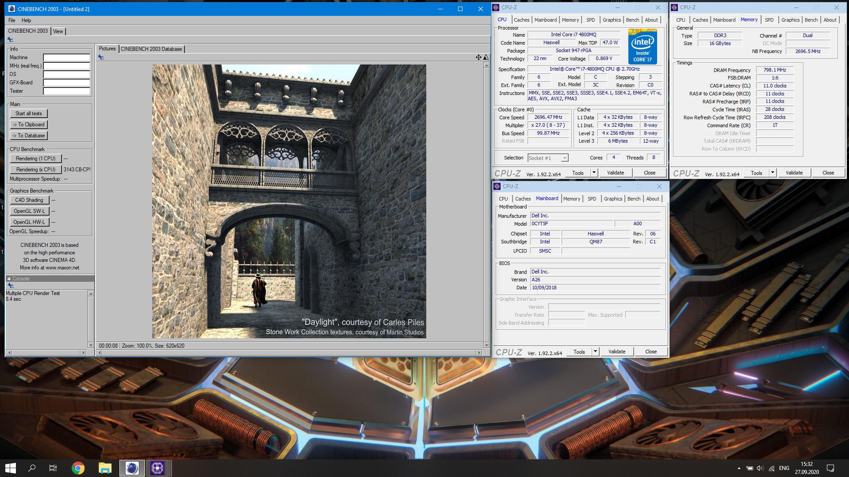Click the ENG language indicator

pyautogui.click(x=784, y=468)
